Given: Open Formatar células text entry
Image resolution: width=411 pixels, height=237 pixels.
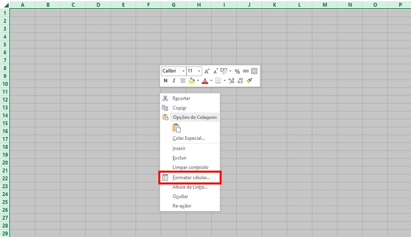Looking at the screenshot, I should (191, 178).
